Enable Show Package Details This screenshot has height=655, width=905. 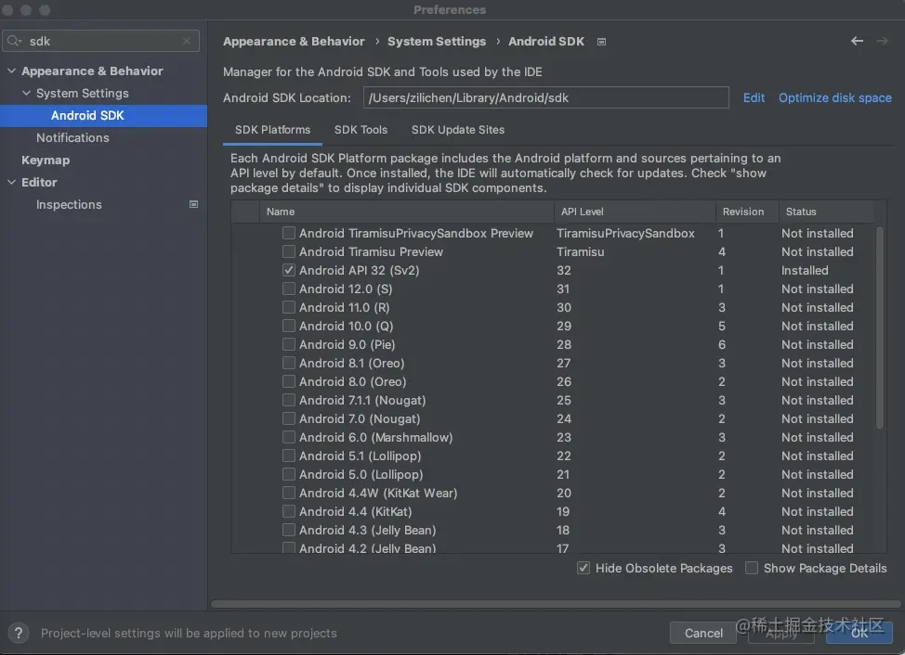pos(752,568)
